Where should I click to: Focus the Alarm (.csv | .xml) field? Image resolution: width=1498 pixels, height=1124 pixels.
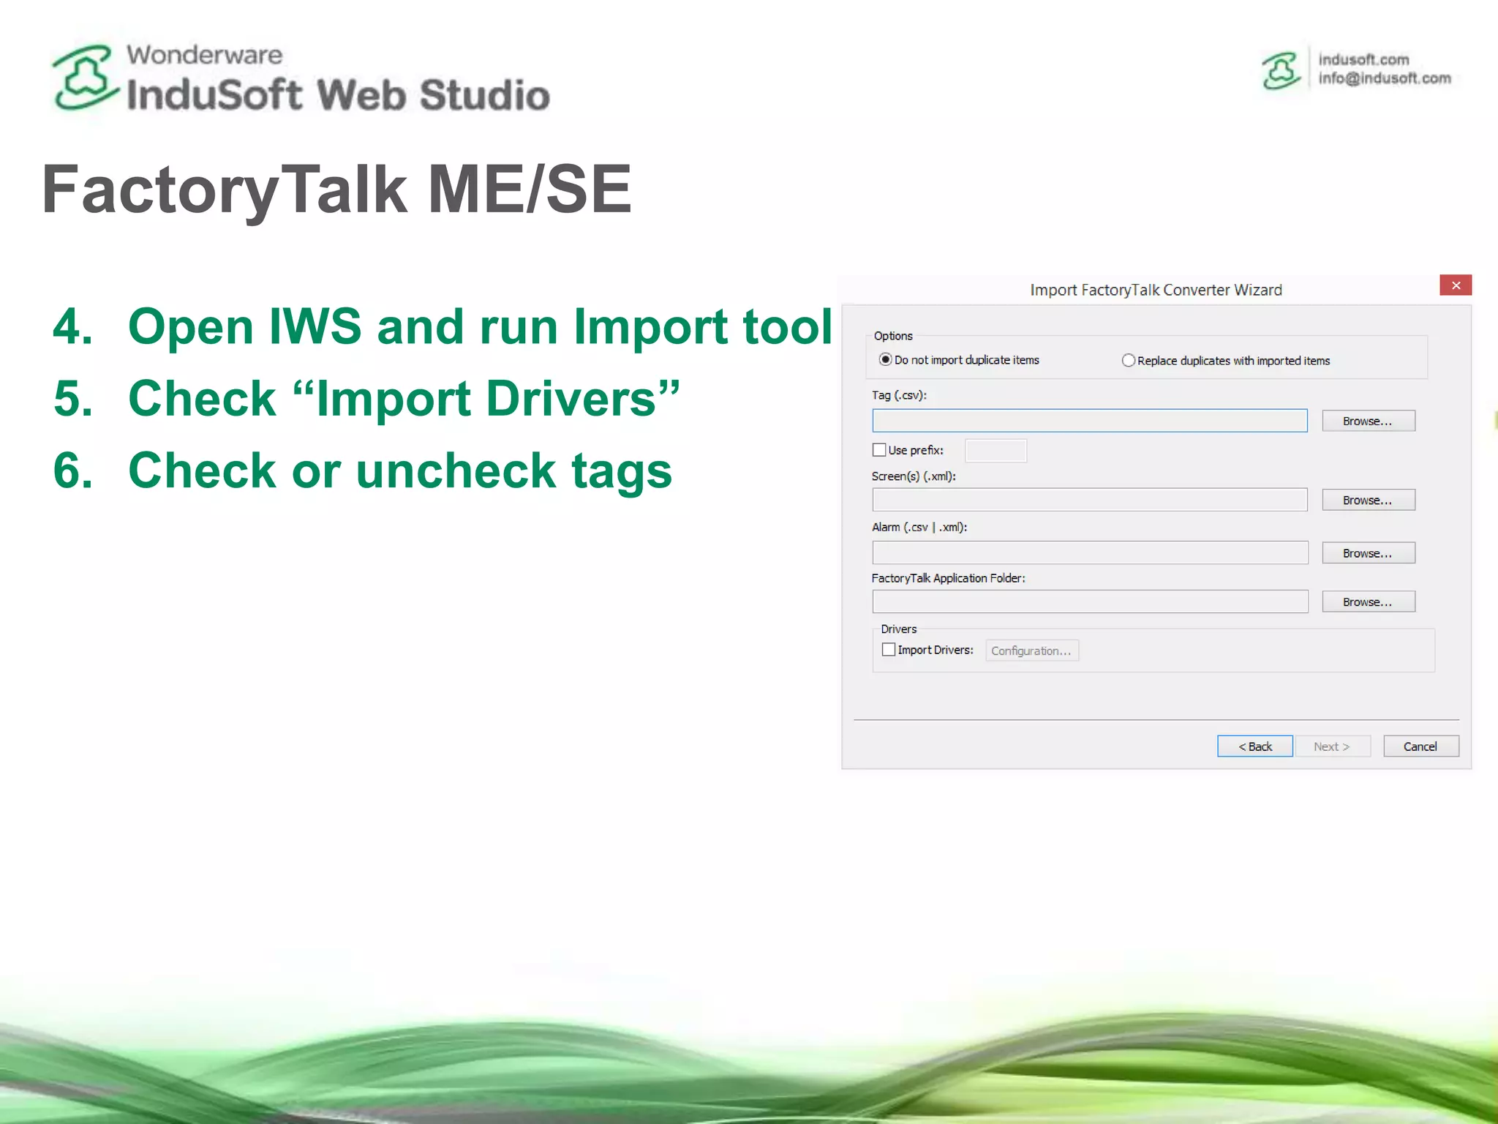tap(1090, 552)
